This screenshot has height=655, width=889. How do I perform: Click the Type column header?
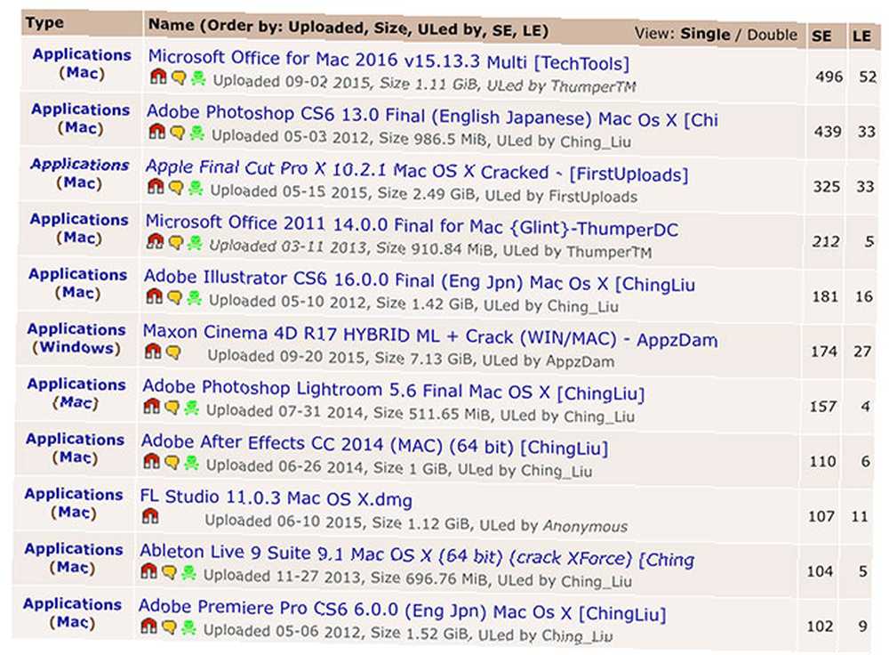44,23
